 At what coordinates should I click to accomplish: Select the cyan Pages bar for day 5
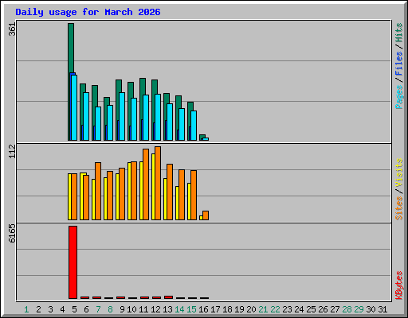coord(74,107)
